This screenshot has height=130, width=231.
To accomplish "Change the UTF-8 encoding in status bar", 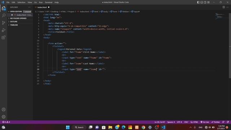I will pos(179,122).
